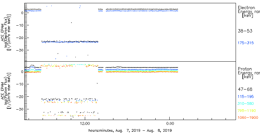Click the -10 tick label on proton panel

coord(19,84)
